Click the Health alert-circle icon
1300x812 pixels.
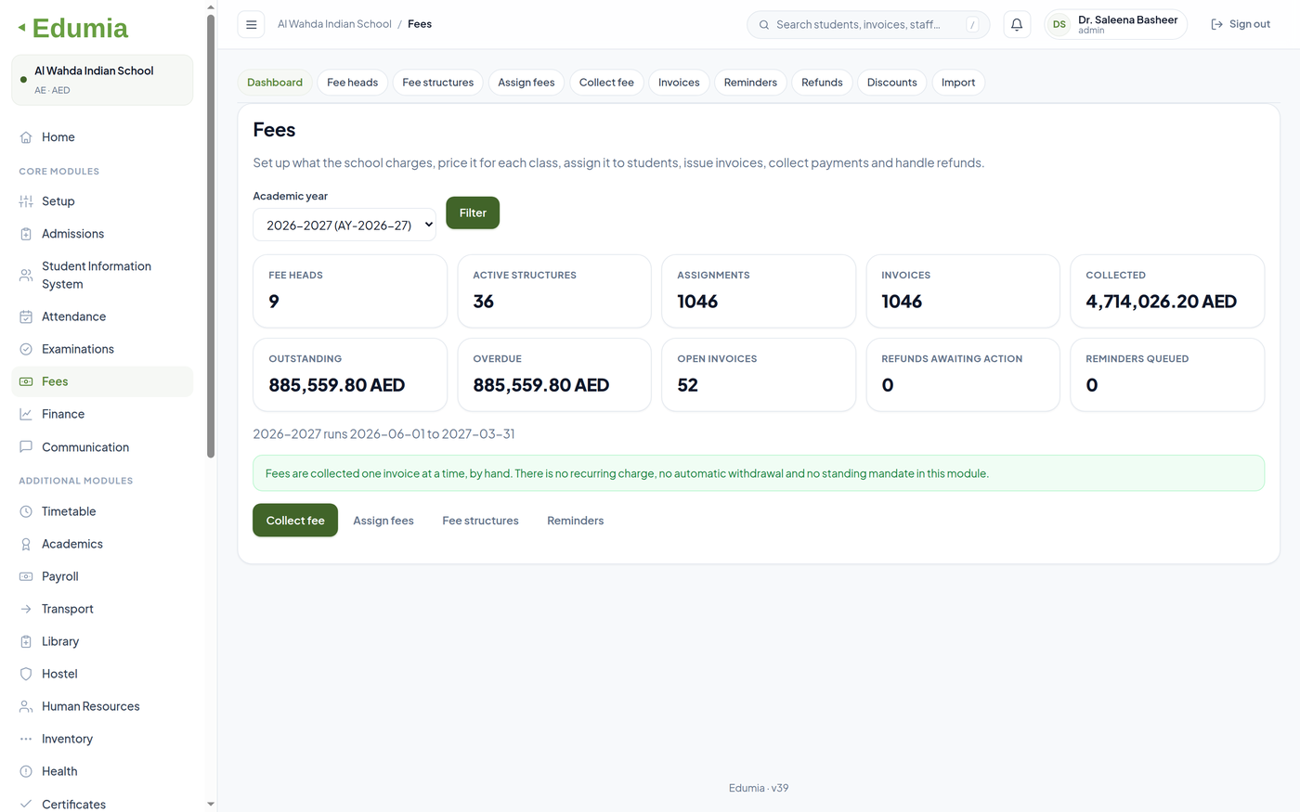coord(26,771)
